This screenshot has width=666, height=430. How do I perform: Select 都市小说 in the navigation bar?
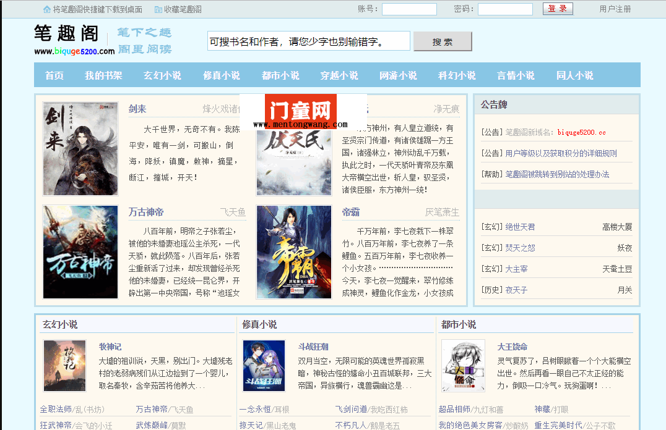coord(280,75)
